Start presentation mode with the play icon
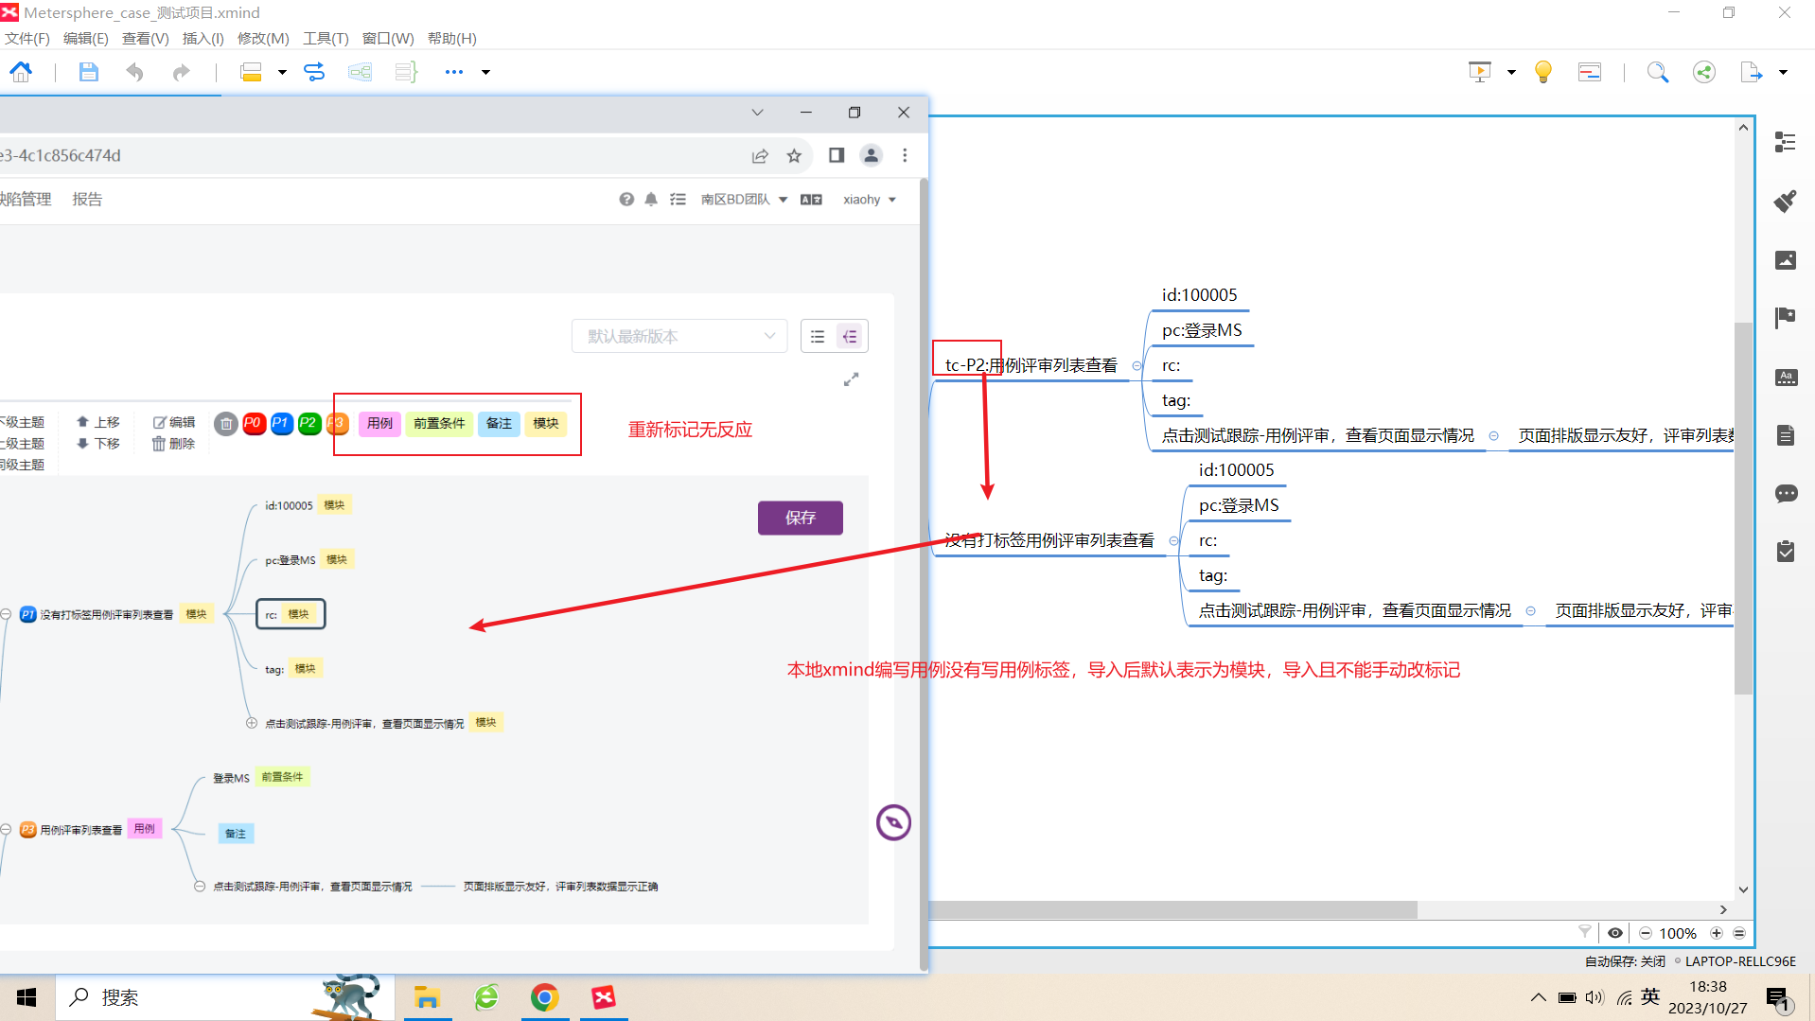Screen dimensions: 1815x1021 click(x=1479, y=71)
